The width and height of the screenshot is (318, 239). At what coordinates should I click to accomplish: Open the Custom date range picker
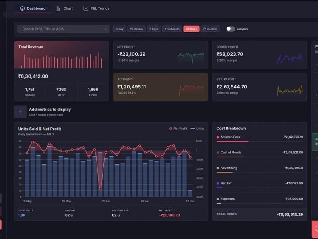(210, 29)
